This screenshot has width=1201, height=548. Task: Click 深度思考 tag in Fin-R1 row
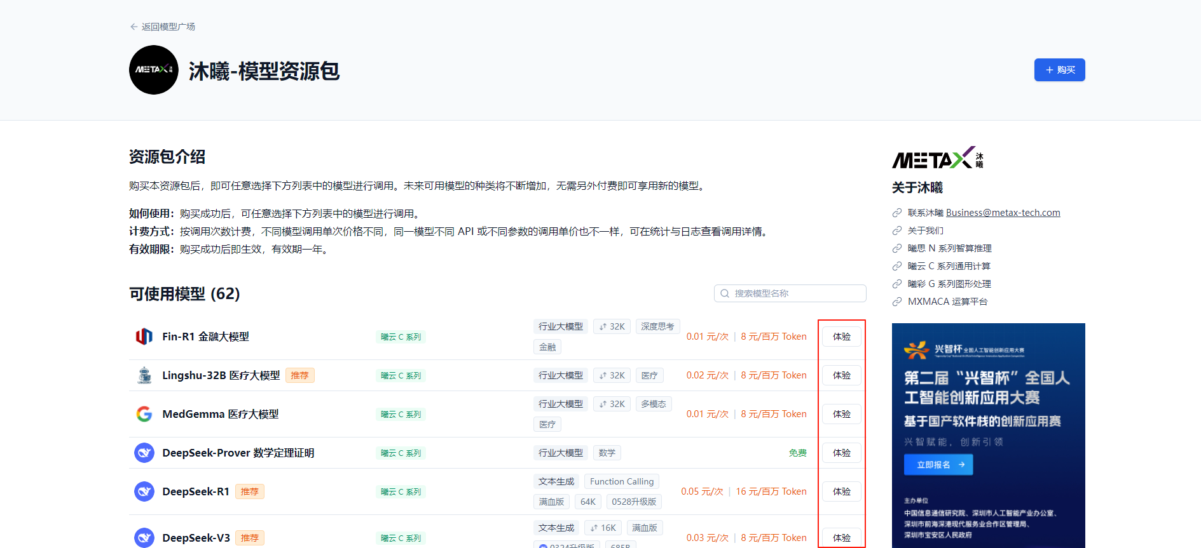[x=657, y=326]
